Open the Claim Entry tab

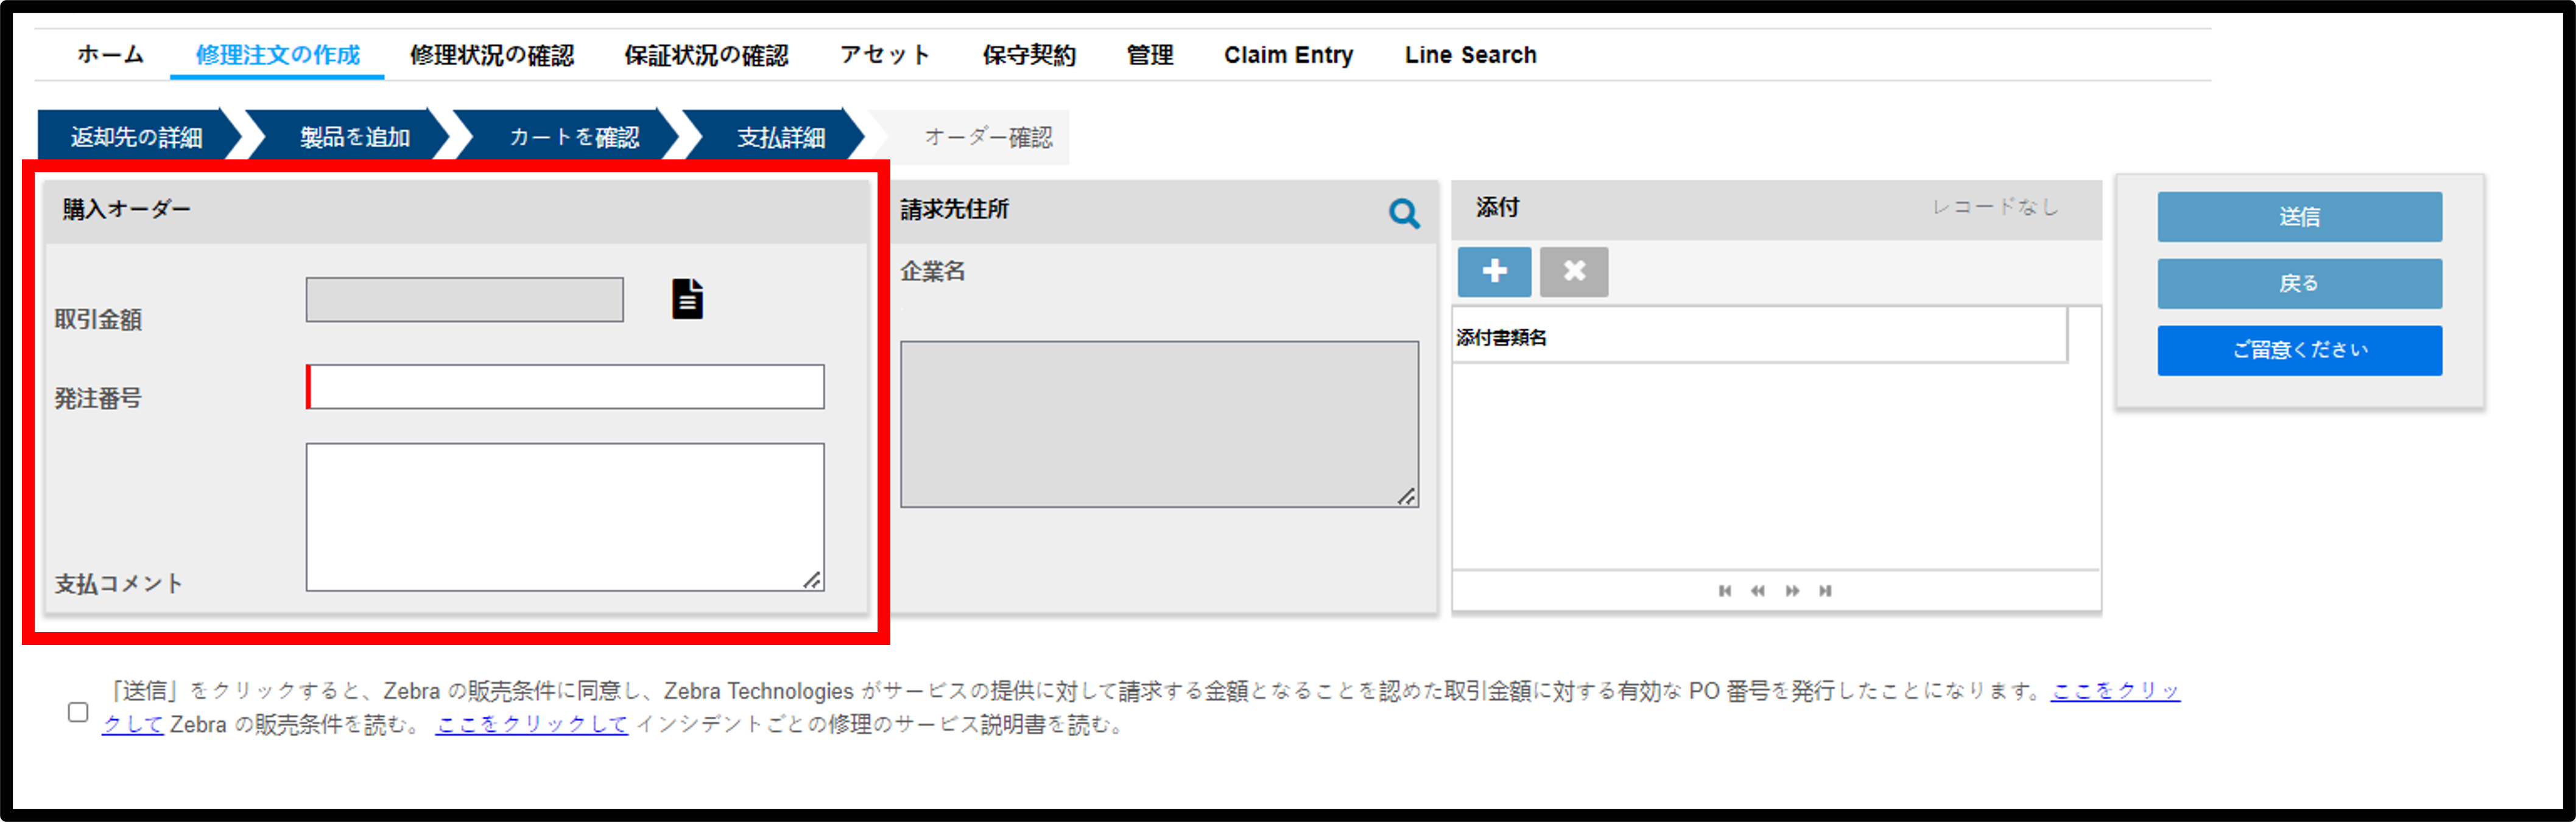pyautogui.click(x=1288, y=55)
